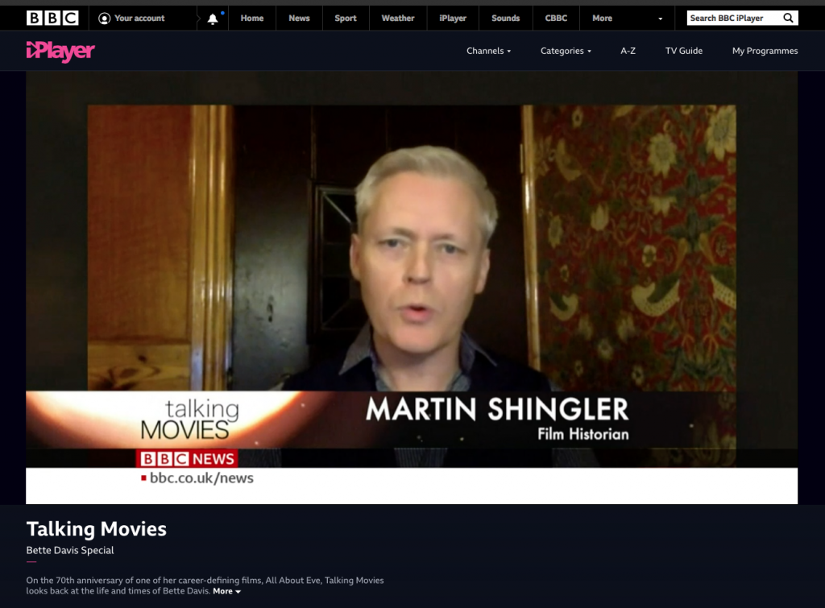825x608 pixels.
Task: Open My Programmes
Action: 765,51
